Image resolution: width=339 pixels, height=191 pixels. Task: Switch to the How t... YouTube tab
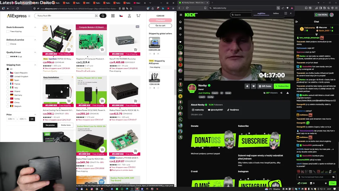136,3
